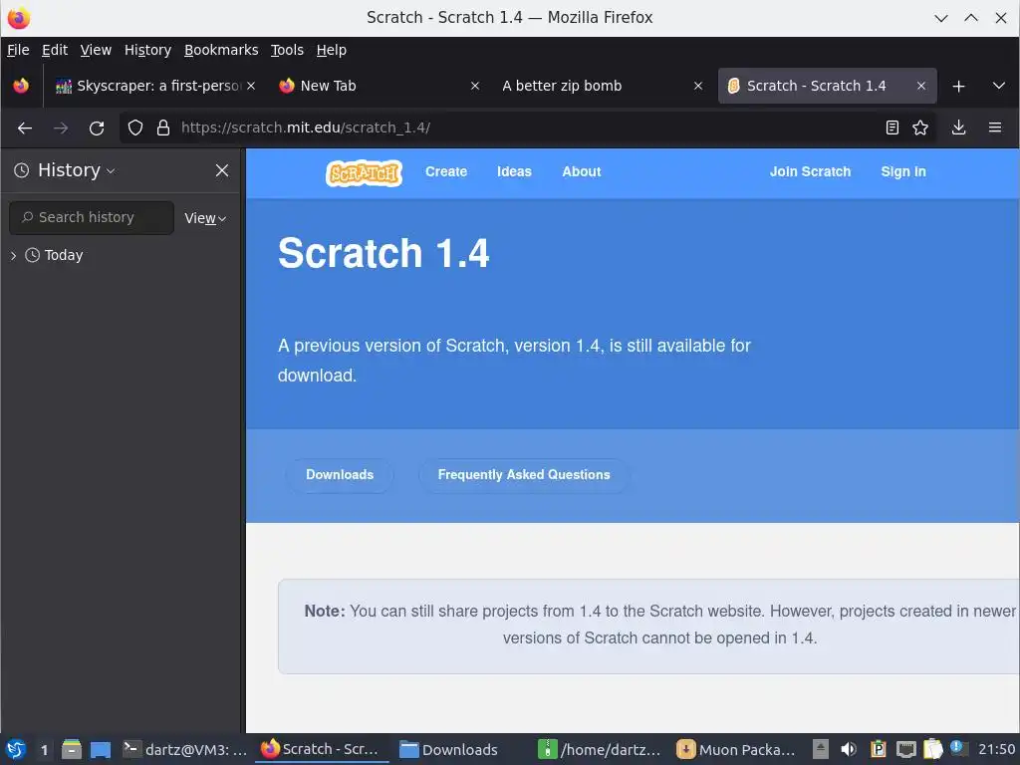
Task: Reload the current page
Action: pyautogui.click(x=97, y=128)
